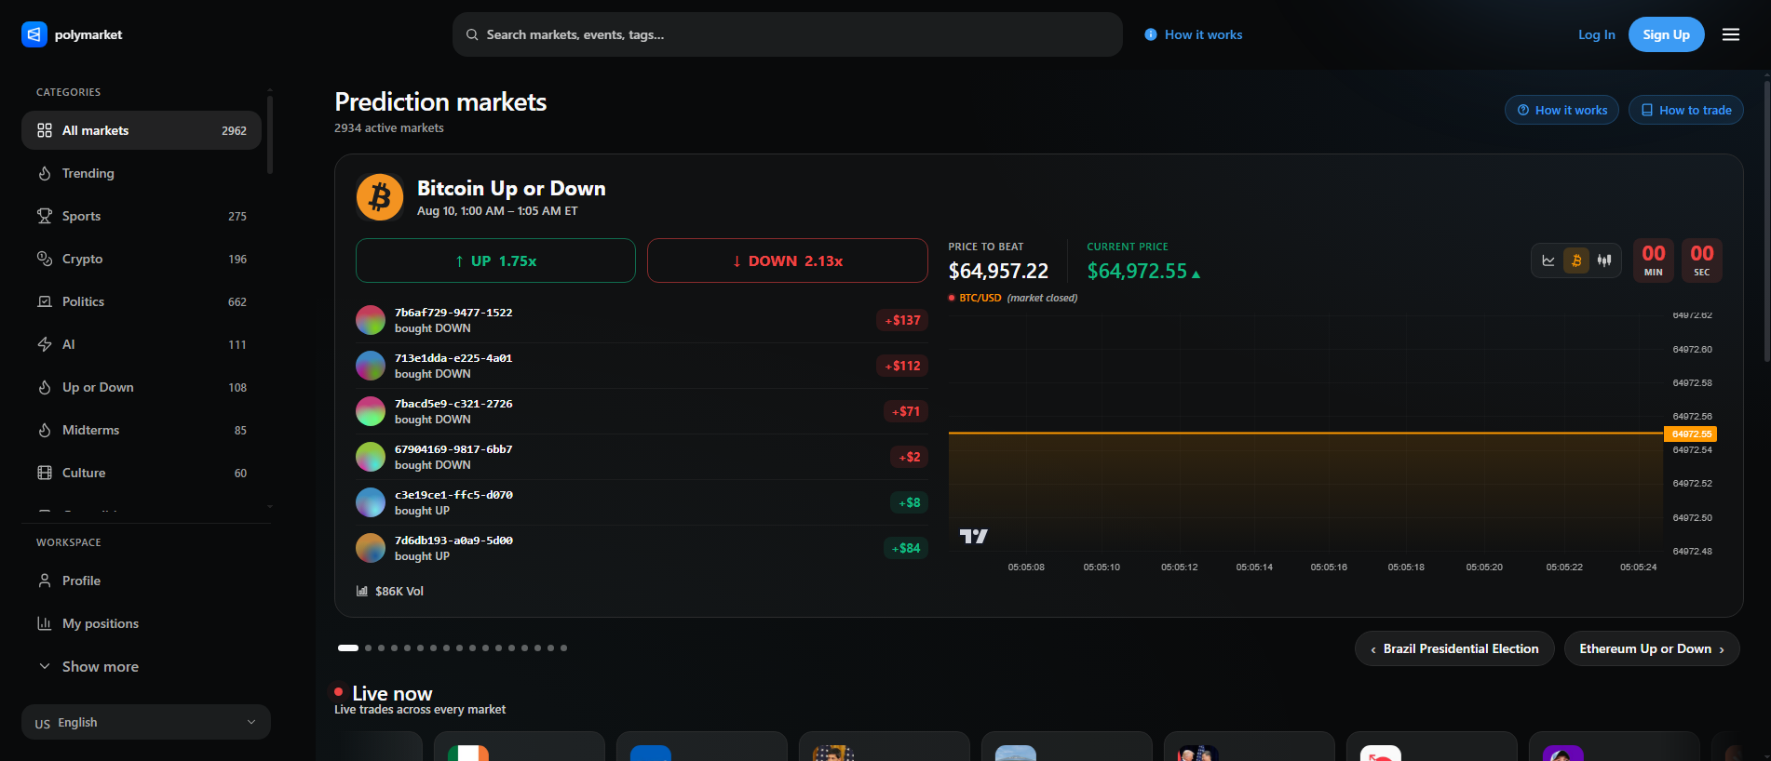This screenshot has width=1771, height=761.
Task: Click the $86K Vol label
Action: pyautogui.click(x=399, y=591)
